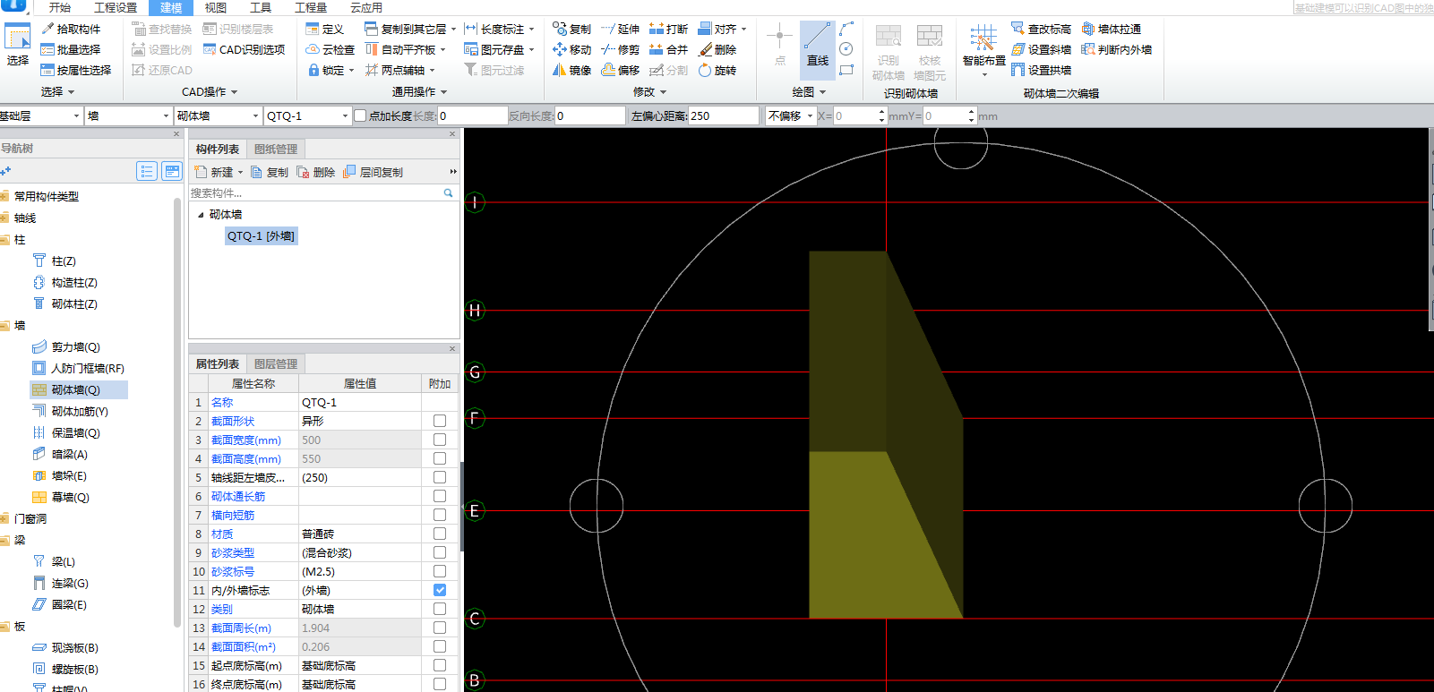Uncheck 附加 box for 内/外墙标志 row
Viewport: 1434px width, 692px height.
click(x=440, y=590)
